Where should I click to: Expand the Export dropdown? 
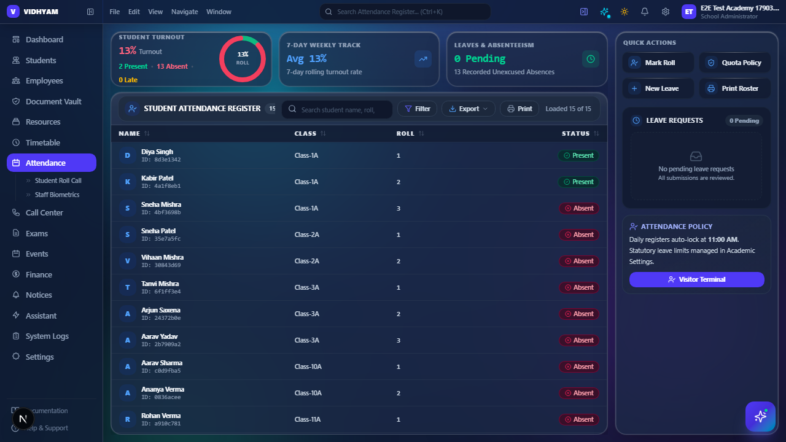point(469,109)
